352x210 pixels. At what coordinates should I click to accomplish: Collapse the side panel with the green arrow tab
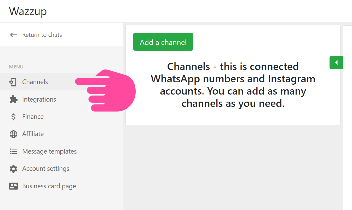point(336,62)
